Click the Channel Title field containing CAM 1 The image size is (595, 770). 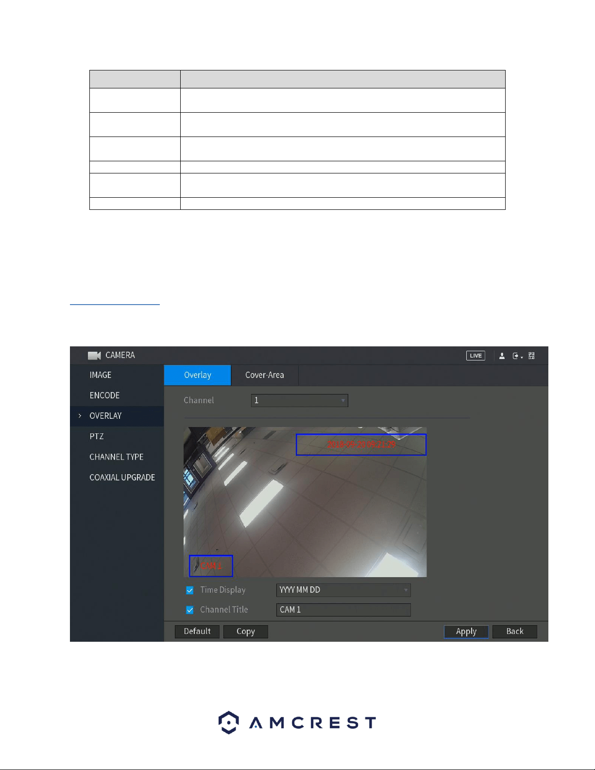tap(343, 610)
